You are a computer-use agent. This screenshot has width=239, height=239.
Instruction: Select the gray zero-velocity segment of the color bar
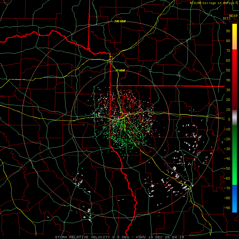point(234,118)
